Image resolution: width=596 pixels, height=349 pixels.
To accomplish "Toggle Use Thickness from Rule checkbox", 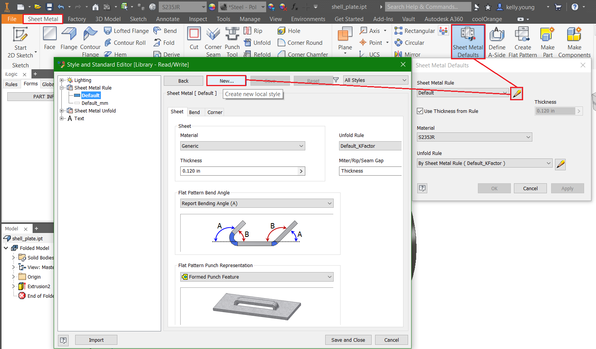I will coord(420,111).
